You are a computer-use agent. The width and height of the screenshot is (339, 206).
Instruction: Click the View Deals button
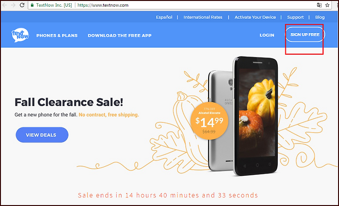[x=42, y=135]
